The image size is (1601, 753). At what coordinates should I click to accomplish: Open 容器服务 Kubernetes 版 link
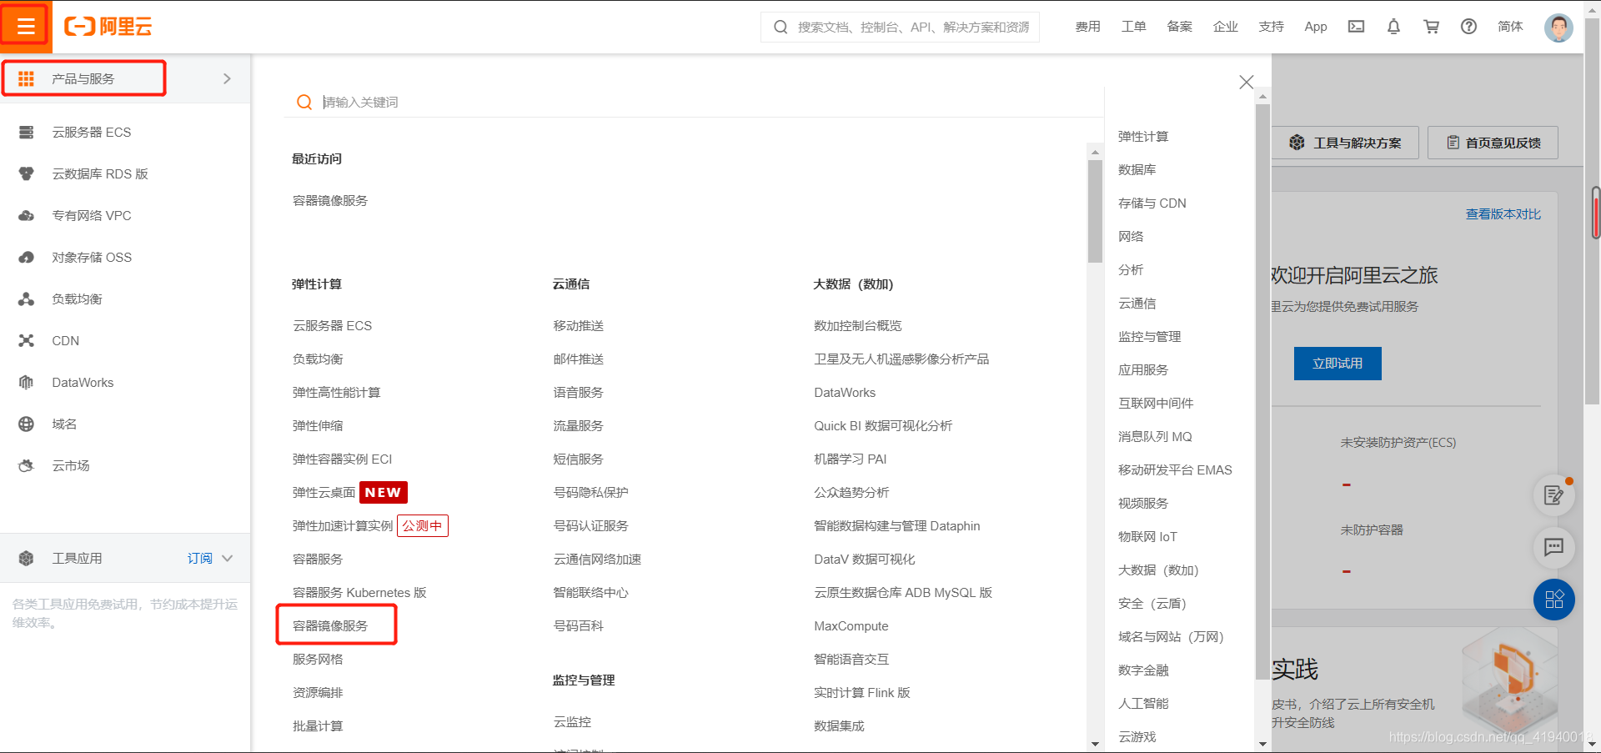point(359,592)
